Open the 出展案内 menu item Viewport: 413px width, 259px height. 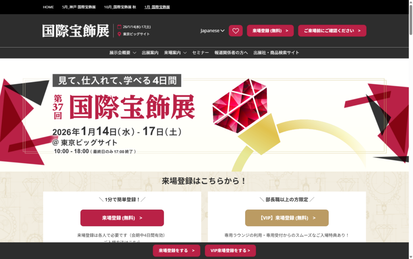(x=150, y=53)
